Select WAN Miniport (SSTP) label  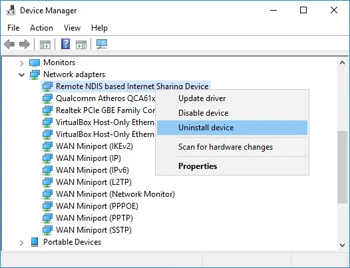pos(94,230)
